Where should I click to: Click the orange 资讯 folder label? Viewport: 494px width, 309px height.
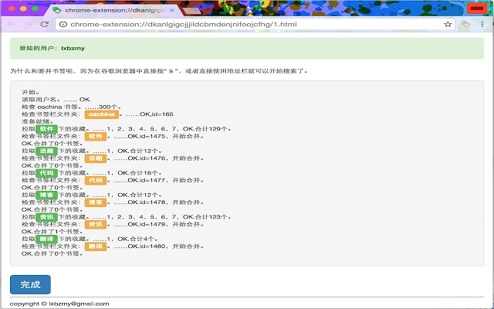96,224
